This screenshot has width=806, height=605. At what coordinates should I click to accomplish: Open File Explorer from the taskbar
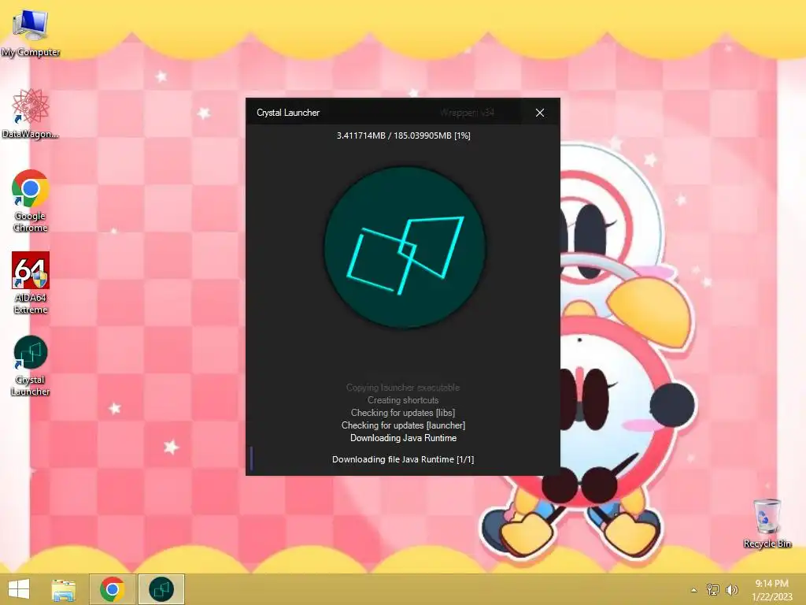pyautogui.click(x=63, y=589)
